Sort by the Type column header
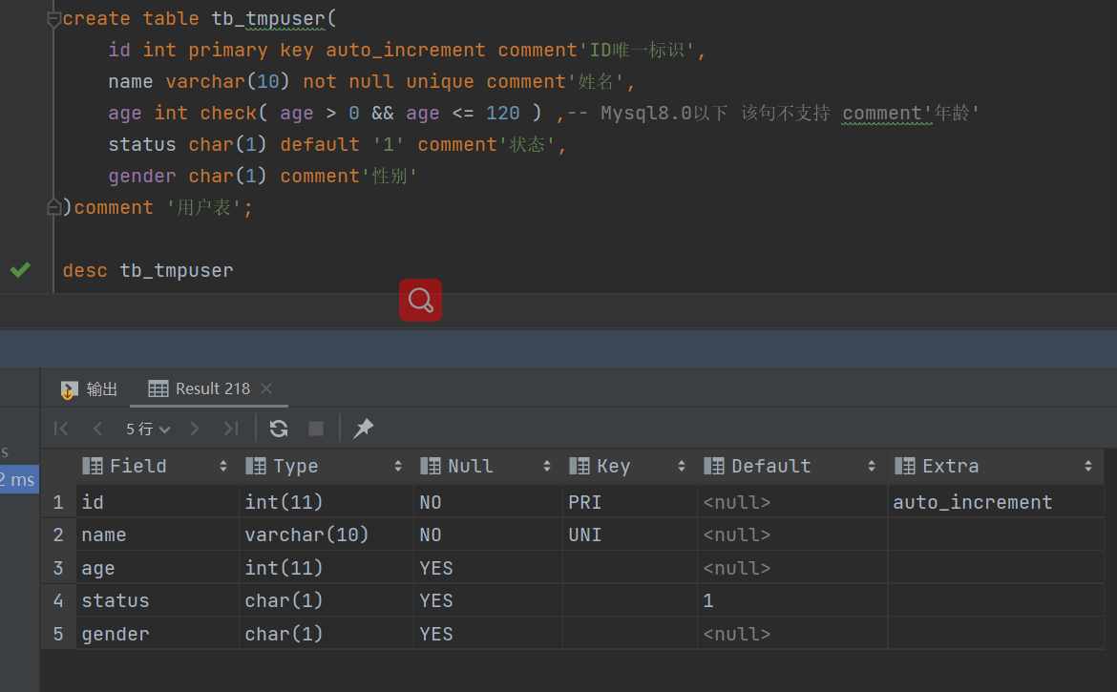This screenshot has height=692, width=1117. (296, 466)
